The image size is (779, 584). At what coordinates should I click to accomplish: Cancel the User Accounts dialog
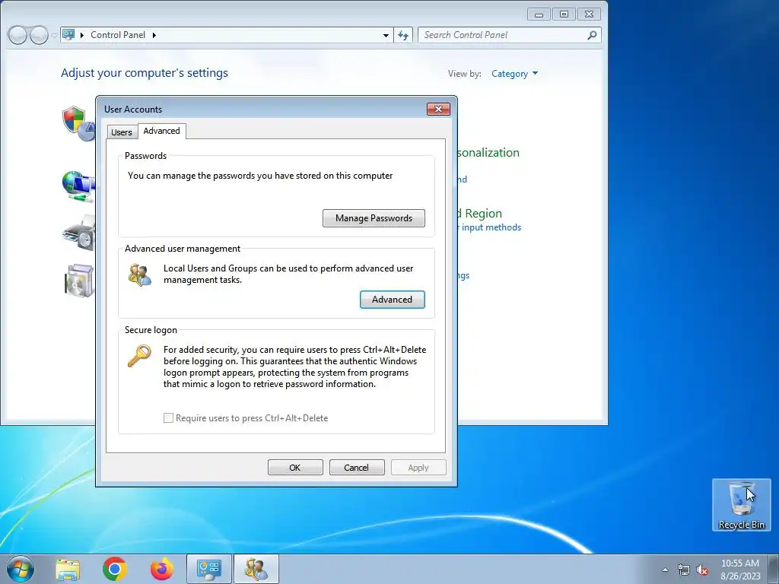(356, 468)
